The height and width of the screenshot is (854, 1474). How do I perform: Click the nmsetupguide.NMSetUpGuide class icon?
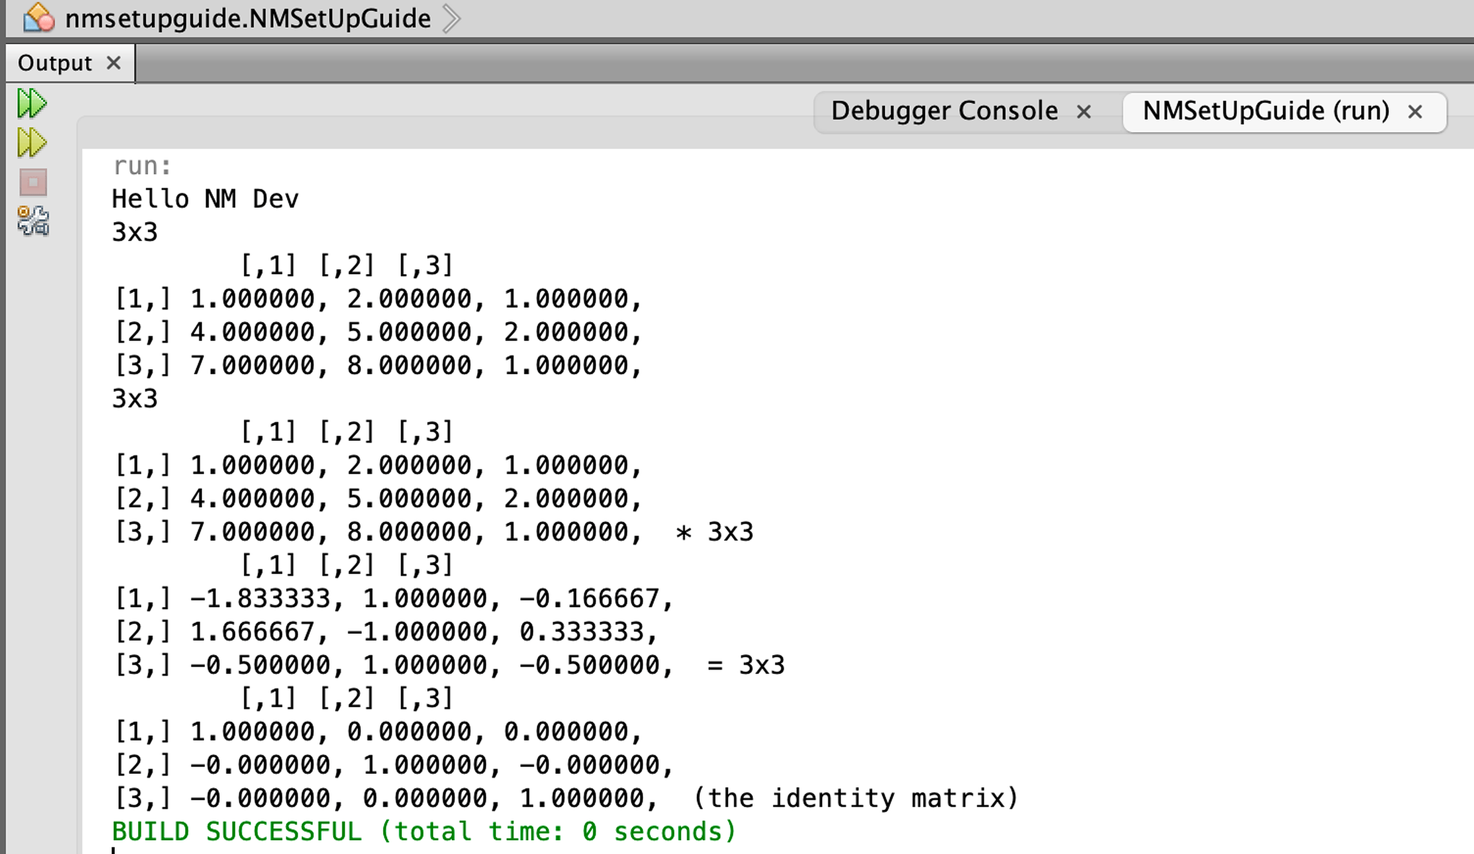[39, 18]
